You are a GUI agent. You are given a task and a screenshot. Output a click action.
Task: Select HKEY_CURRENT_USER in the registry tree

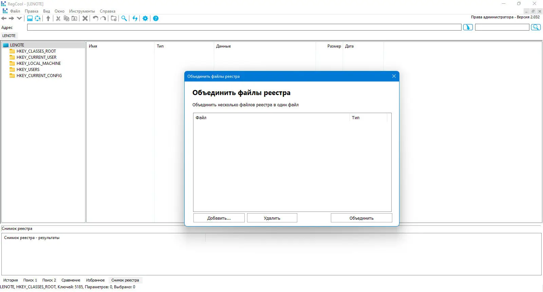pyautogui.click(x=36, y=57)
